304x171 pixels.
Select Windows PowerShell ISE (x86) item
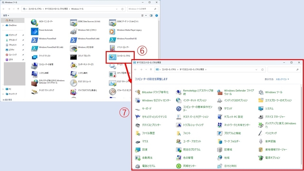pos(47,48)
